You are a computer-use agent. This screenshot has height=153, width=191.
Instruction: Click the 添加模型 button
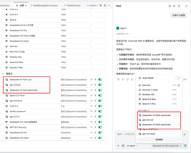point(159,140)
